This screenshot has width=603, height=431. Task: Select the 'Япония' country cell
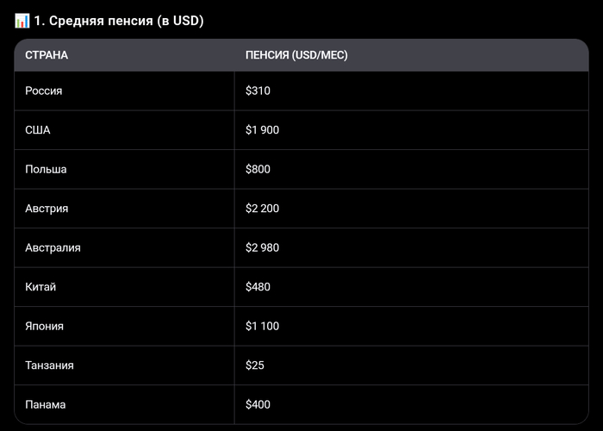(x=45, y=326)
